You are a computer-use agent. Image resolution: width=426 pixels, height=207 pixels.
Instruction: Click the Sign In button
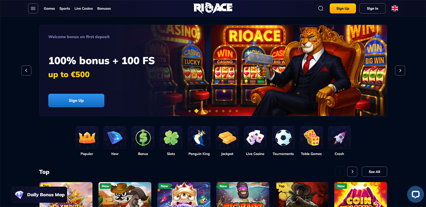tap(372, 8)
